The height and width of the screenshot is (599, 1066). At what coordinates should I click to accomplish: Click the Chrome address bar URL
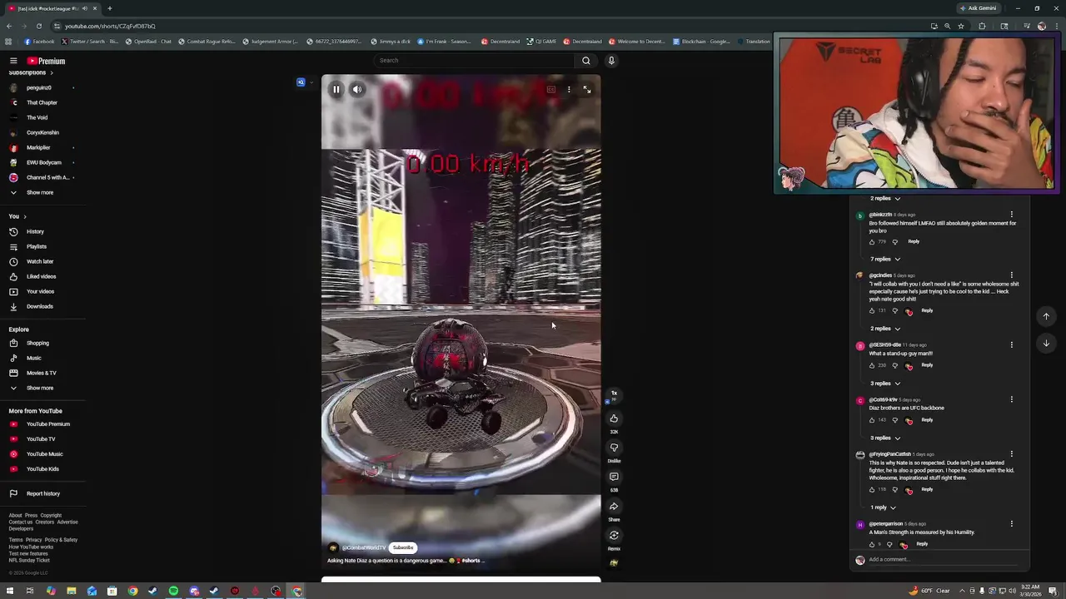click(x=110, y=26)
